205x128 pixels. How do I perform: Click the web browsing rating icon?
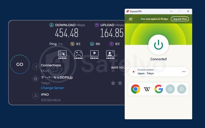(x=62, y=55)
